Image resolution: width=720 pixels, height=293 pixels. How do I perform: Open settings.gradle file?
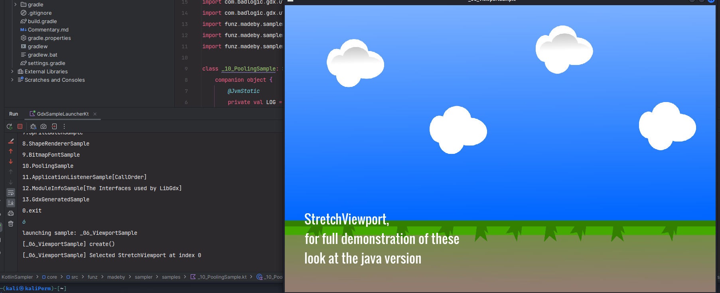46,63
